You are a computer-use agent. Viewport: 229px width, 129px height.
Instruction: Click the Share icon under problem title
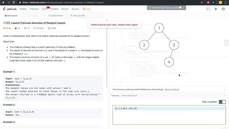pos(52,28)
